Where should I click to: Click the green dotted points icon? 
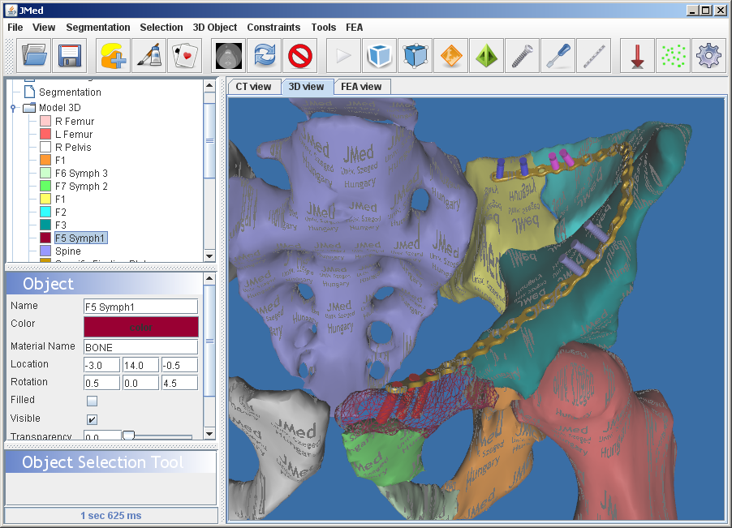tap(674, 56)
